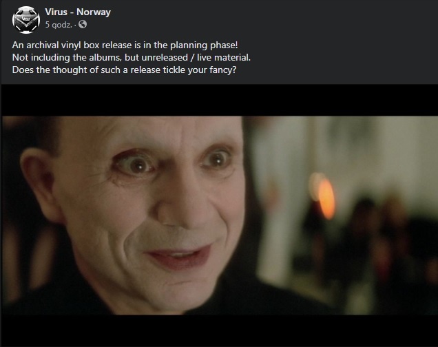Click the man's wide-open eye nearest his ear
438x347 pixels.
click(136, 165)
